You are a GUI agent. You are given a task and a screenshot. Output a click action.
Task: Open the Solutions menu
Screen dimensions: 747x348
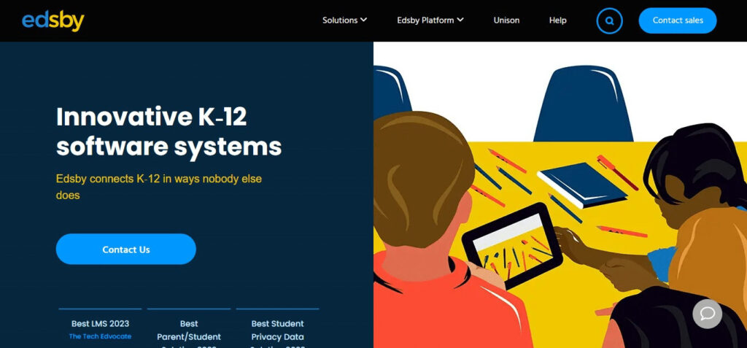(x=344, y=20)
